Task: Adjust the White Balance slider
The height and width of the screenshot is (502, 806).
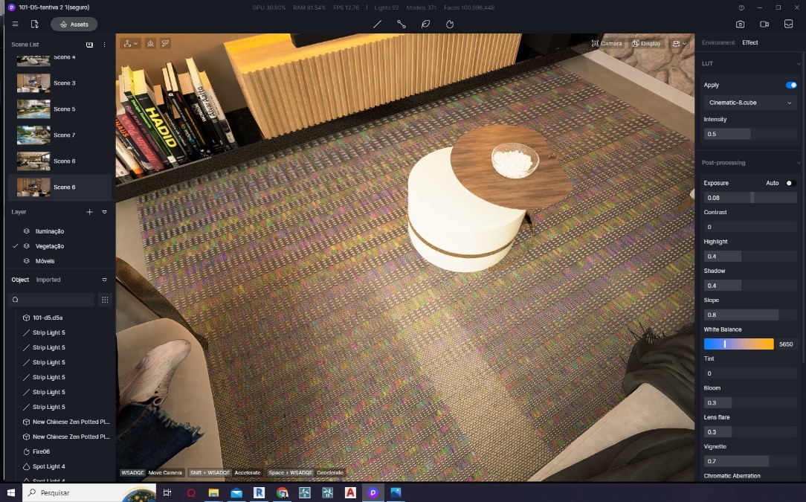Action: coord(726,344)
